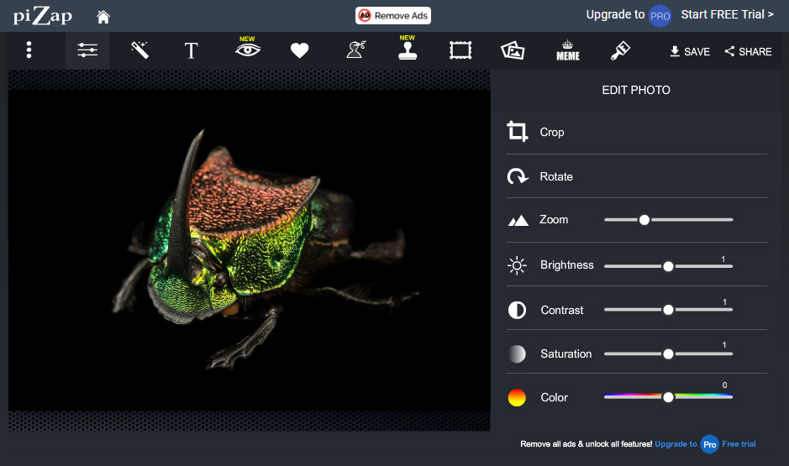Click the Zoom slider handle
Viewport: 789px width, 466px height.
644,220
